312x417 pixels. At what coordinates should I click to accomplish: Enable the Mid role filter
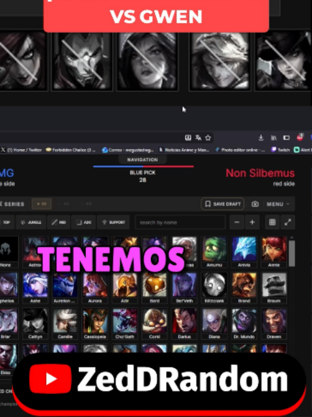pos(59,222)
